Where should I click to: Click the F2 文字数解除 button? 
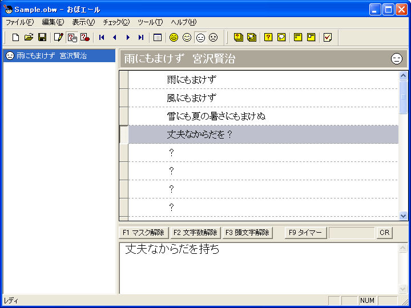[196, 233]
